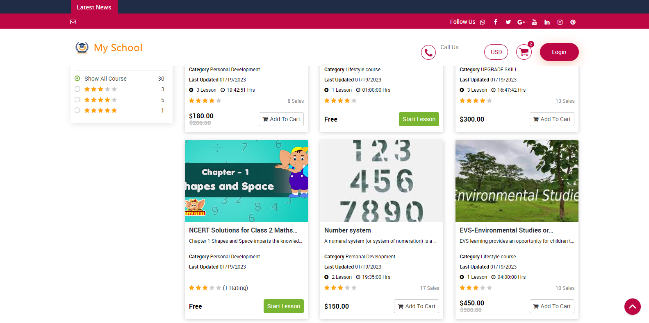Filter by three-star rating radio

77,89
